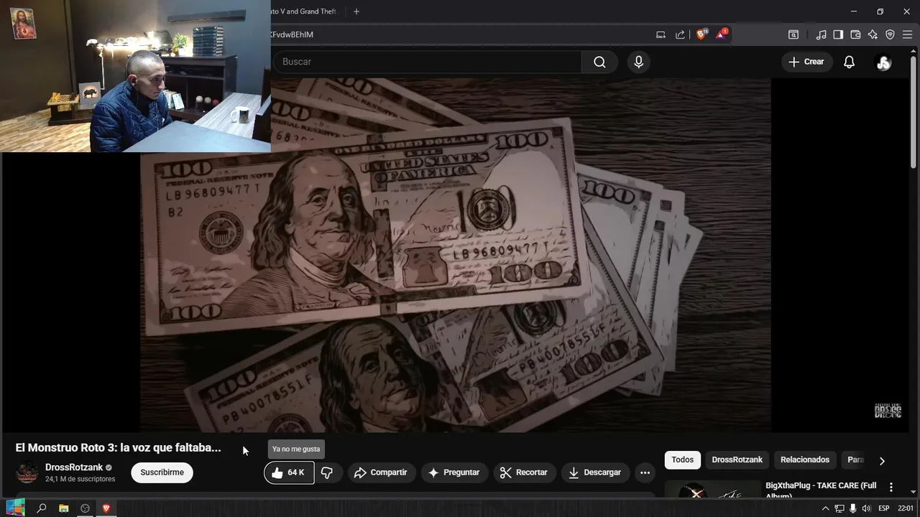Open the 22:01 clock in taskbar
This screenshot has width=920, height=517.
click(x=906, y=508)
